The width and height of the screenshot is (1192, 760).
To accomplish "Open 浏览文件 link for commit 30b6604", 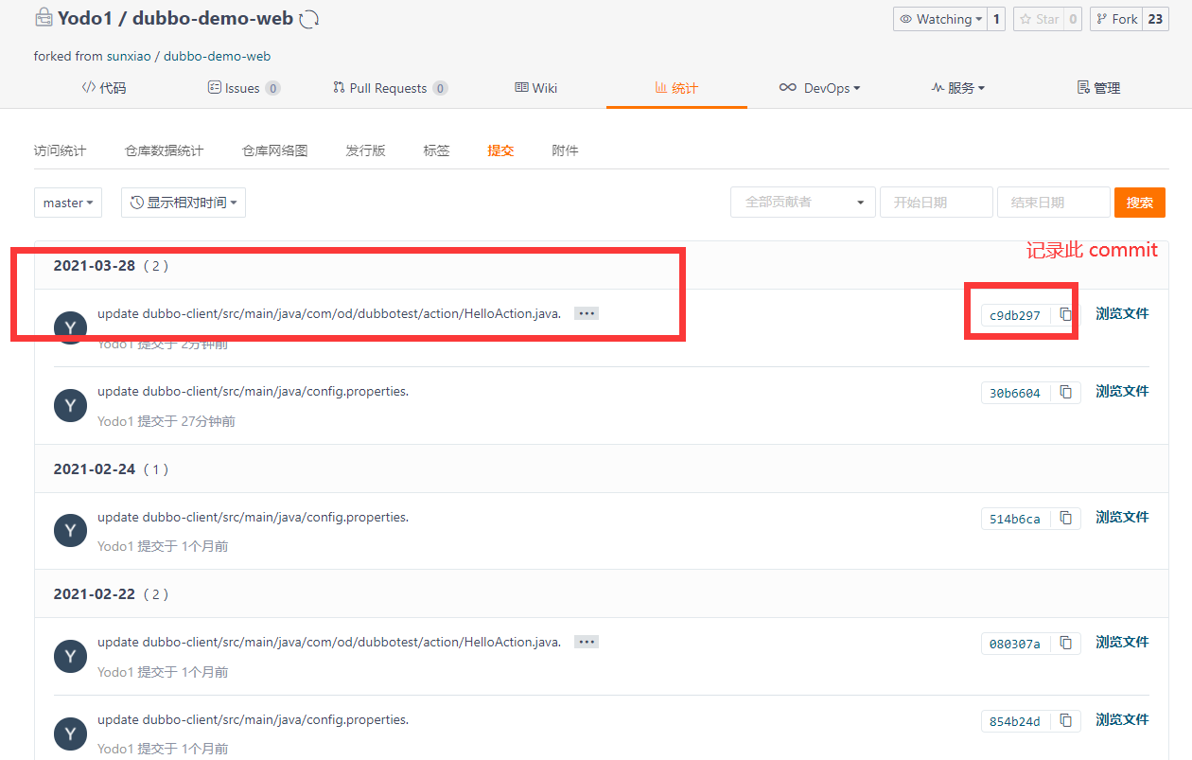I will click(1122, 391).
